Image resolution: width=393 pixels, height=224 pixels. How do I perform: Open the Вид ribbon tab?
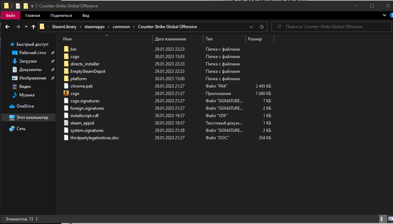pyautogui.click(x=86, y=15)
